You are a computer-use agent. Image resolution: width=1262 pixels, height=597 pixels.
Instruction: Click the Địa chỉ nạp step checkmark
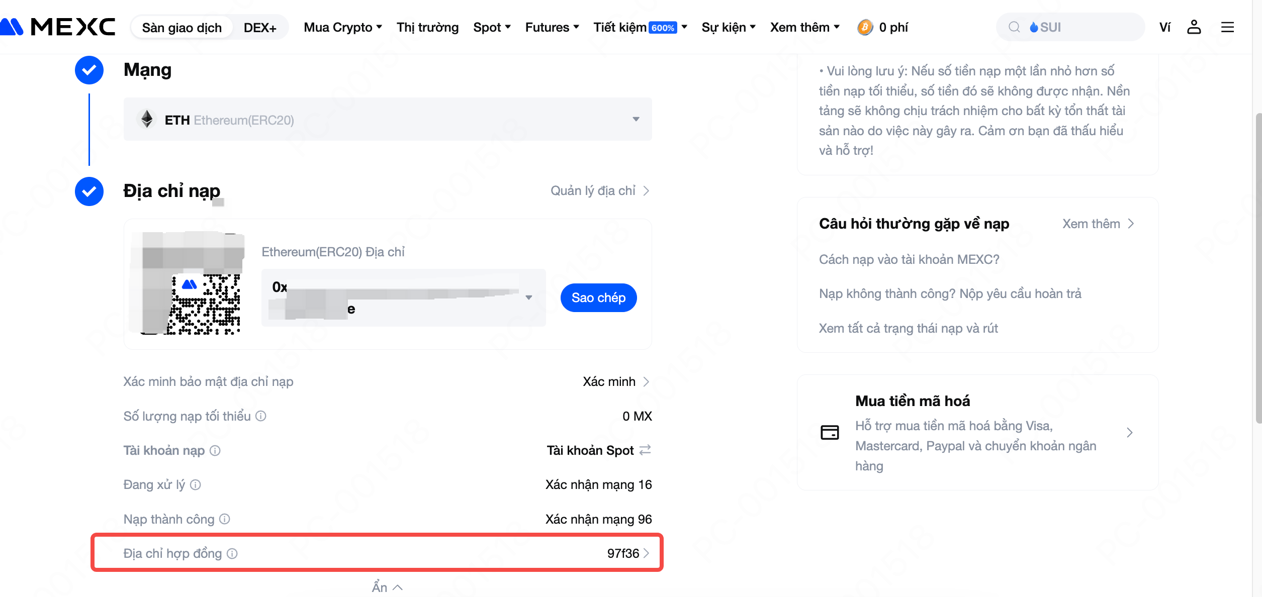tap(89, 191)
